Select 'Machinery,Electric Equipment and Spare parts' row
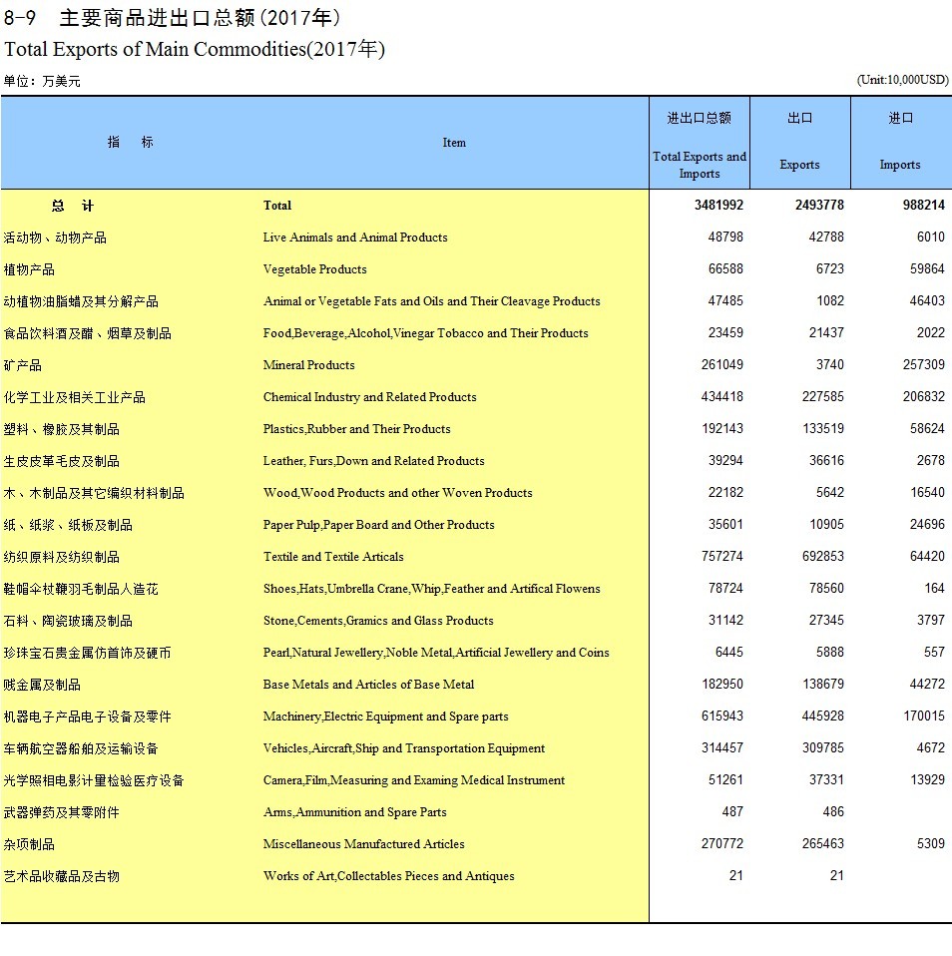 (x=385, y=717)
